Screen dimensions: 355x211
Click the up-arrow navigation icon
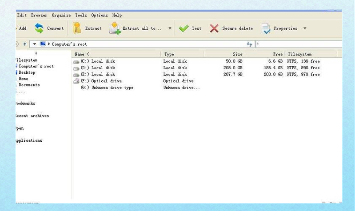point(25,44)
